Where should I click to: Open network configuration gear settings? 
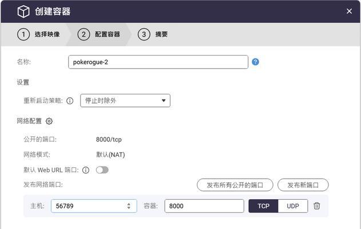pyautogui.click(x=49, y=121)
